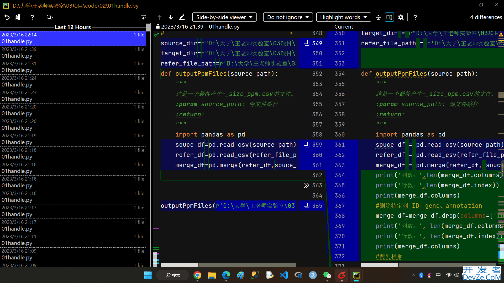Click the green checkmark diff marker line 348
Image resolution: width=504 pixels, height=283 pixels.
point(156,34)
